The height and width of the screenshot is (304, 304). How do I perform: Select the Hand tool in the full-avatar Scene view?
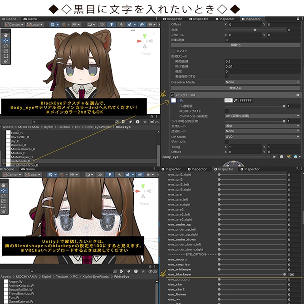coord(5,35)
